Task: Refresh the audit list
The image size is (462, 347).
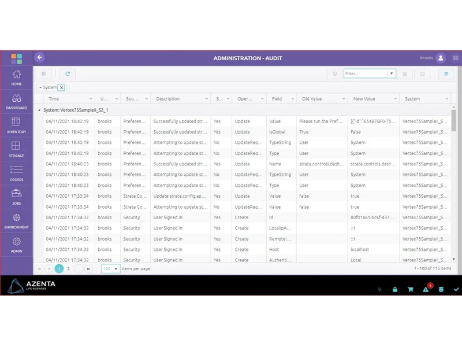Action: (68, 73)
